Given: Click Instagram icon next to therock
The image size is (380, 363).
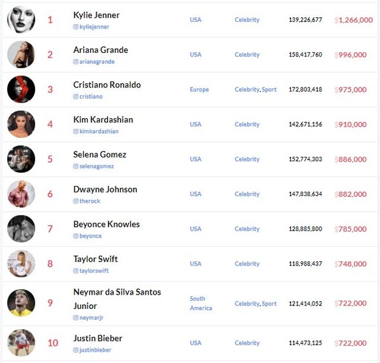Looking at the screenshot, I should point(76,201).
